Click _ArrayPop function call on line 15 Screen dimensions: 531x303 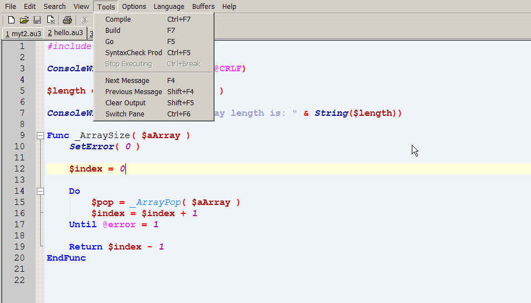pyautogui.click(x=156, y=202)
